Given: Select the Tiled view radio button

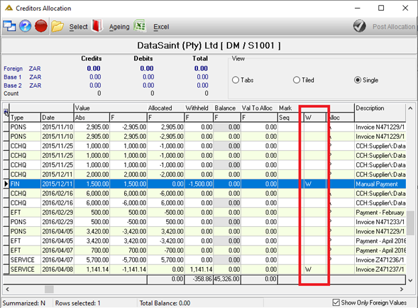Looking at the screenshot, I should (297, 80).
